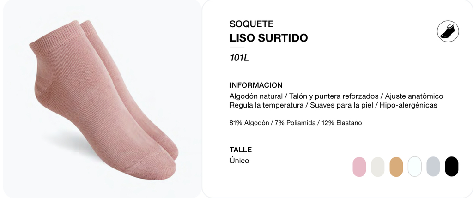Click the Hipo-alergénicas feature text

pos(408,106)
